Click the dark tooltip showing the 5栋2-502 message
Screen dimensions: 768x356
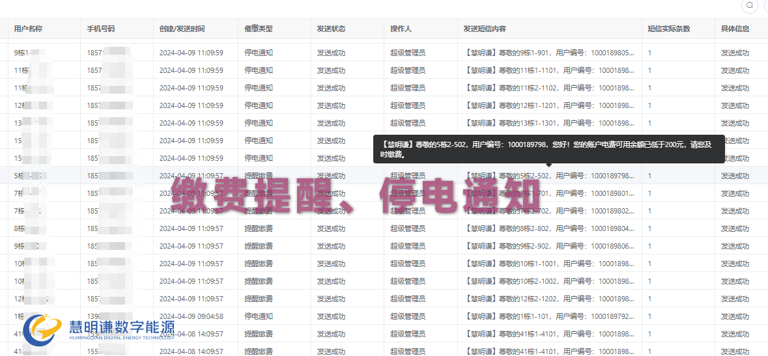coord(548,149)
